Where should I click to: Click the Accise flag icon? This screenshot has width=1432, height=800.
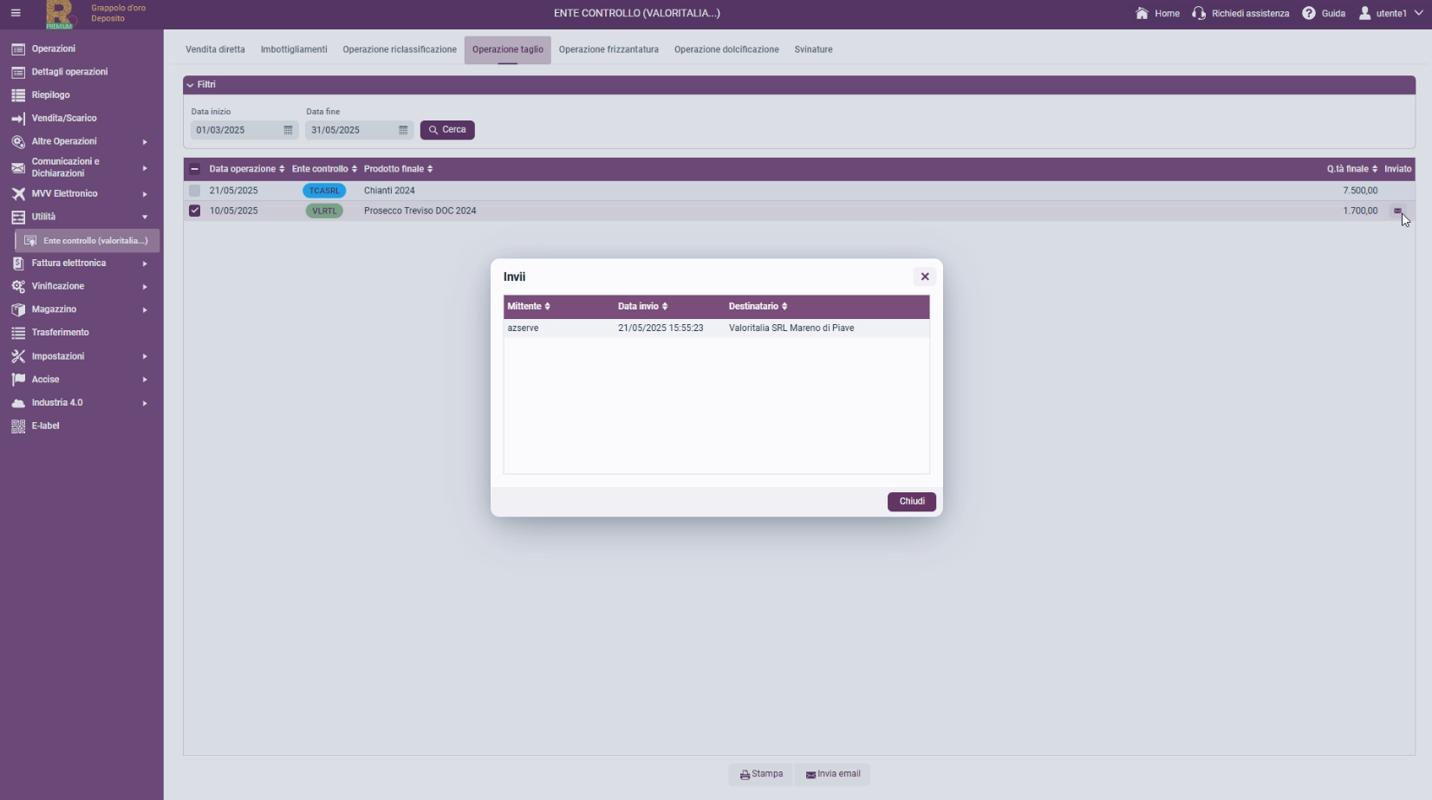point(18,380)
